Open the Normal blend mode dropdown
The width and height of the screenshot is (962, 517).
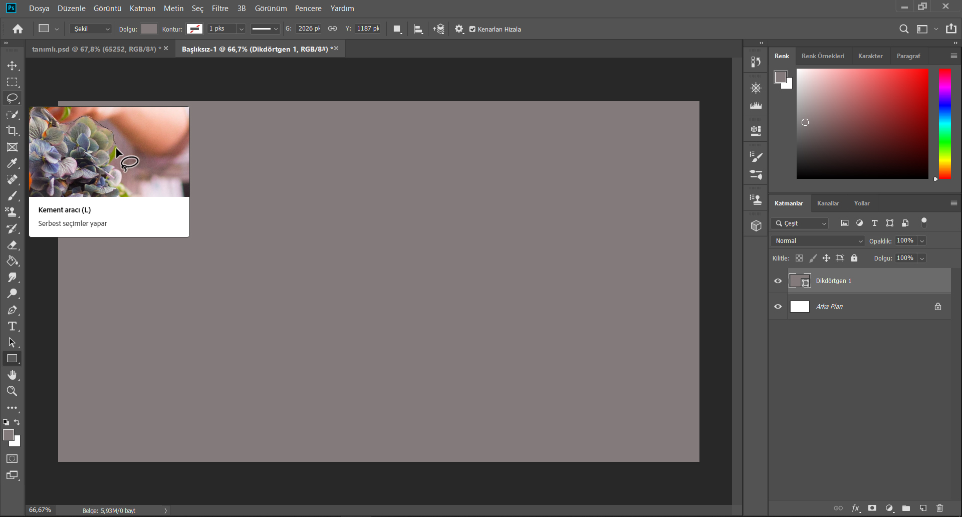pyautogui.click(x=817, y=240)
